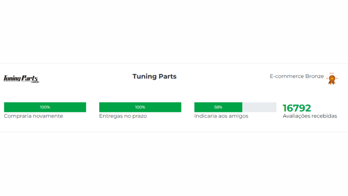Viewport: 348px width, 196px height.
Task: Expand the Entregas no prazo statistics
Action: click(x=123, y=116)
